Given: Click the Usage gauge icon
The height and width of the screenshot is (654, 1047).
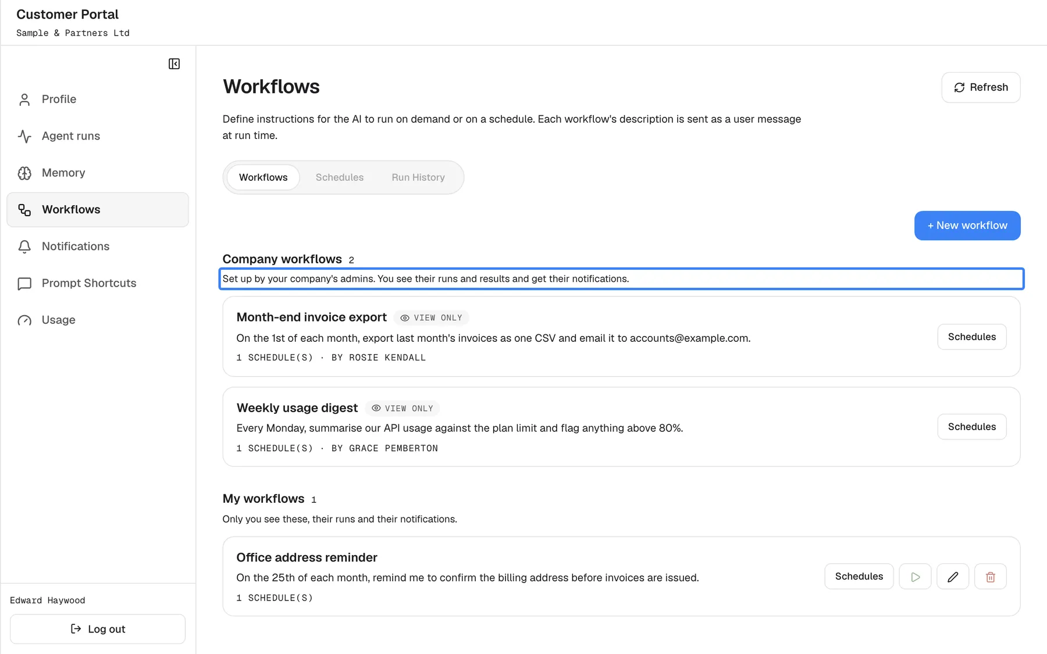Looking at the screenshot, I should point(24,320).
